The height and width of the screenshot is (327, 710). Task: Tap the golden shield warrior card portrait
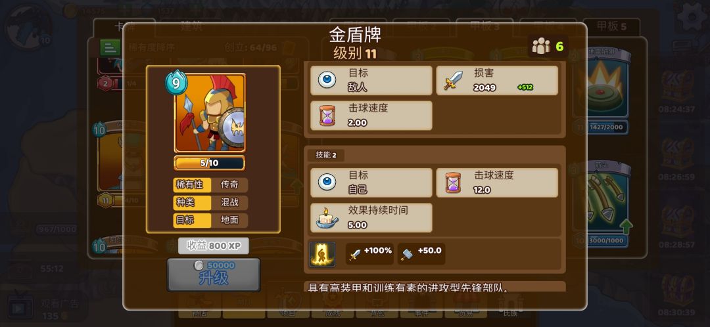tap(210, 113)
